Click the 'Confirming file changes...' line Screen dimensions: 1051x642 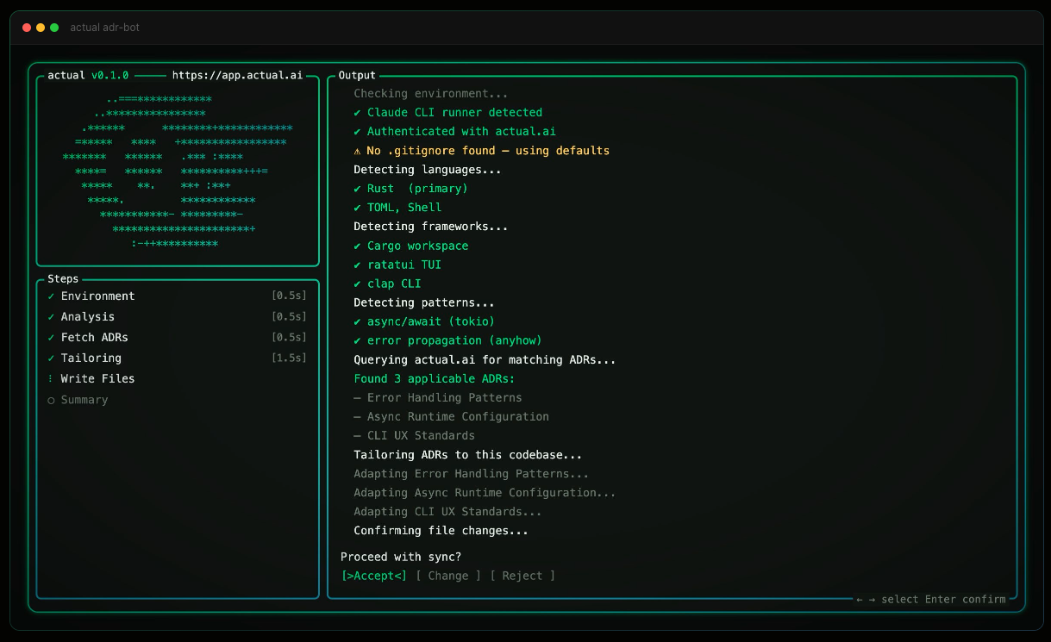point(441,530)
